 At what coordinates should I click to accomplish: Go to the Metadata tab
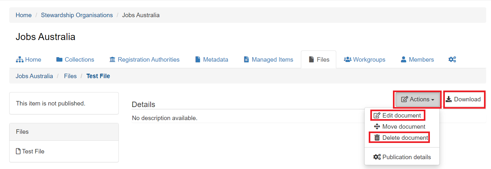211,59
